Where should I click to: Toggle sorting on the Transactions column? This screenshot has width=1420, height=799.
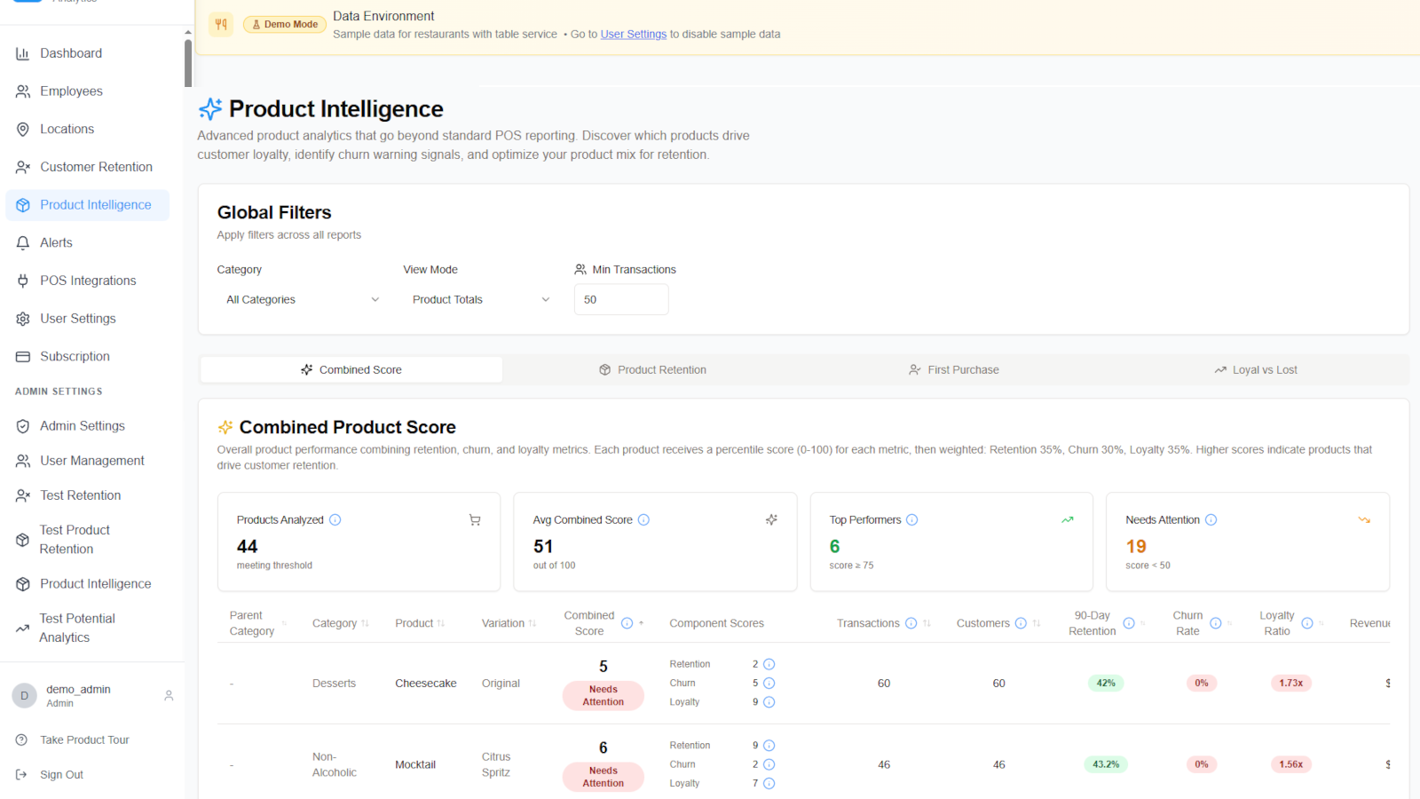coord(927,622)
